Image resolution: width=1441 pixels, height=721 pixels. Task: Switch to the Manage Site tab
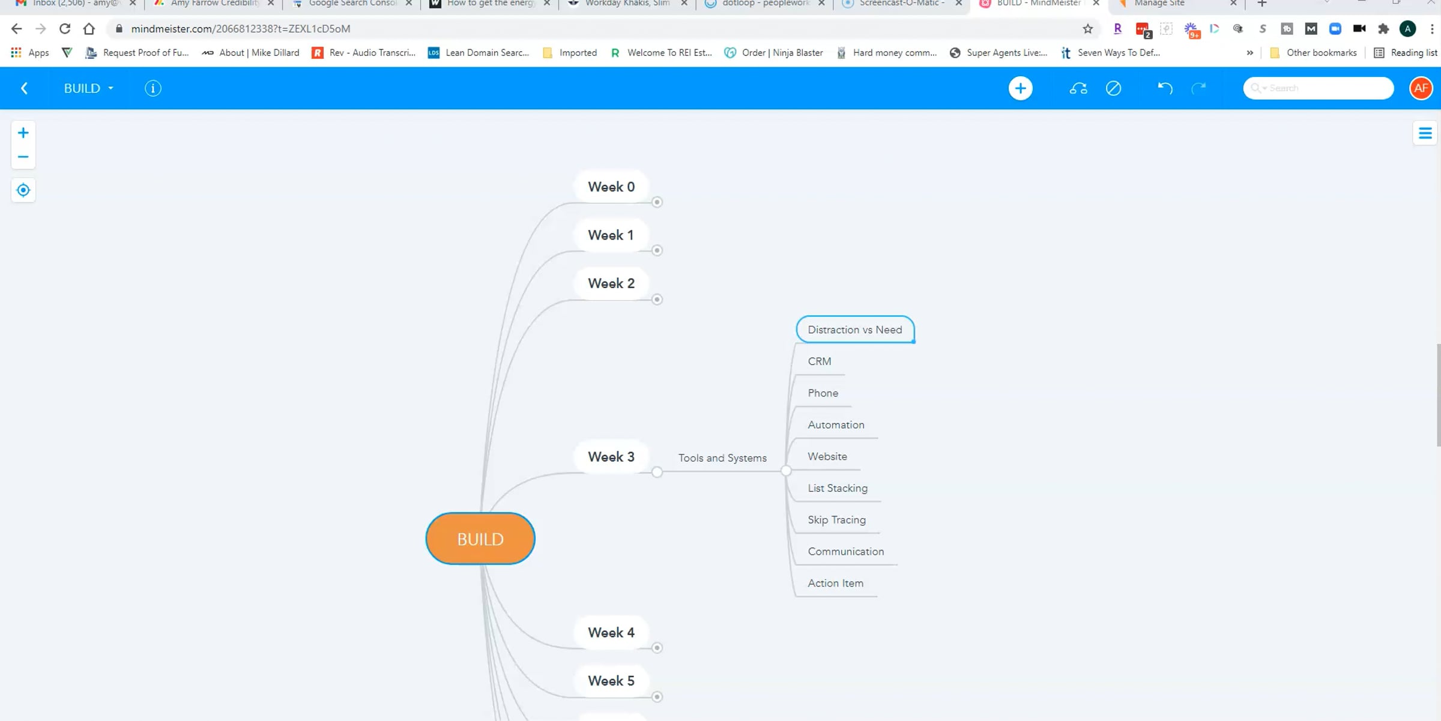pos(1159,4)
